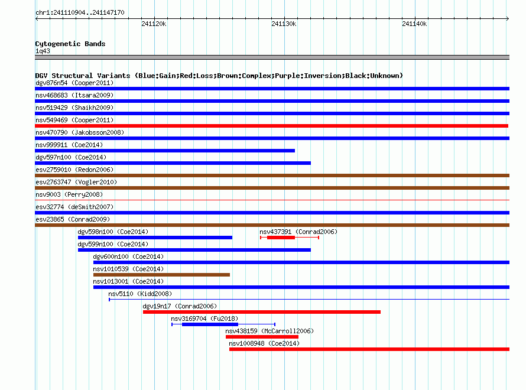526x390 pixels.
Task: Open nsv470790 (Jakobsson2008) variant label
Action: click(80, 132)
